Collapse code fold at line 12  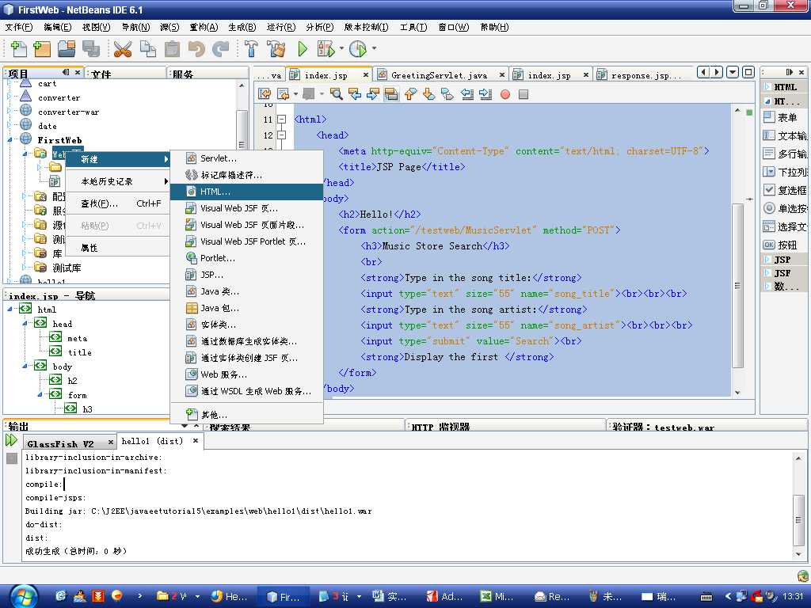pyautogui.click(x=281, y=135)
